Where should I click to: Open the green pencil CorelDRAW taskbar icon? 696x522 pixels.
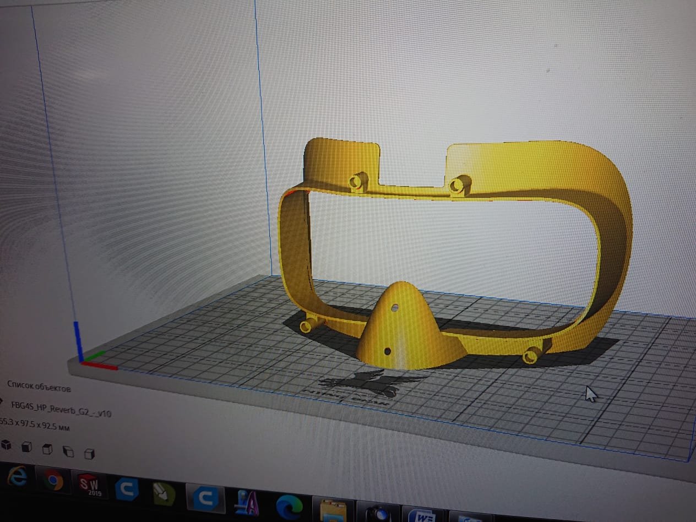(x=164, y=494)
